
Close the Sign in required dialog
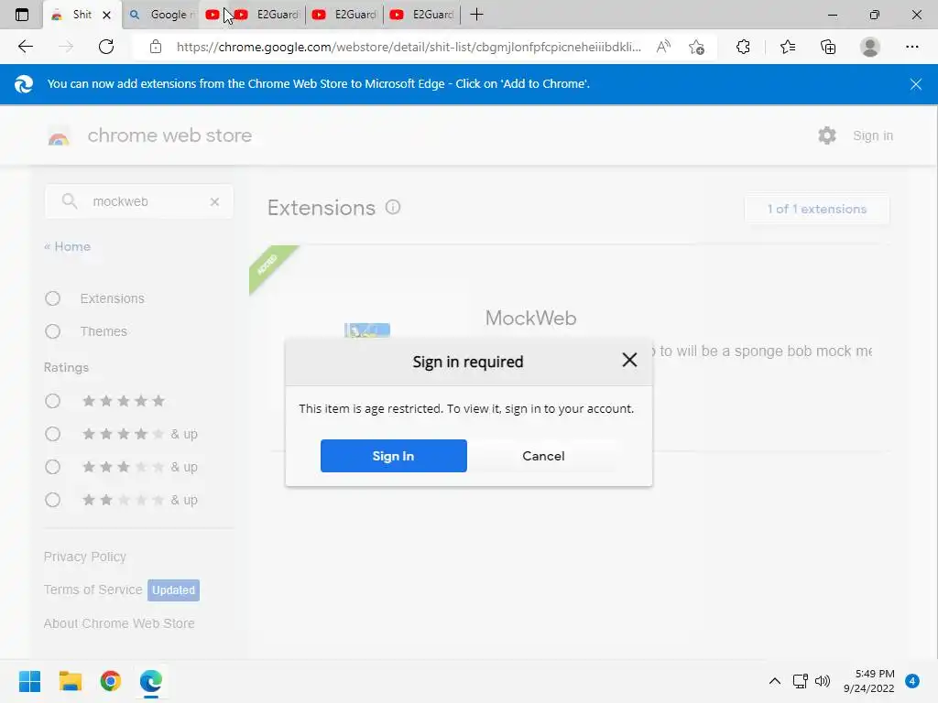tap(629, 360)
